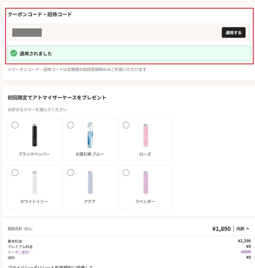This screenshot has height=268, width=255.
Task: Choose the ホワイトリリー radio option
Action: click(15, 172)
